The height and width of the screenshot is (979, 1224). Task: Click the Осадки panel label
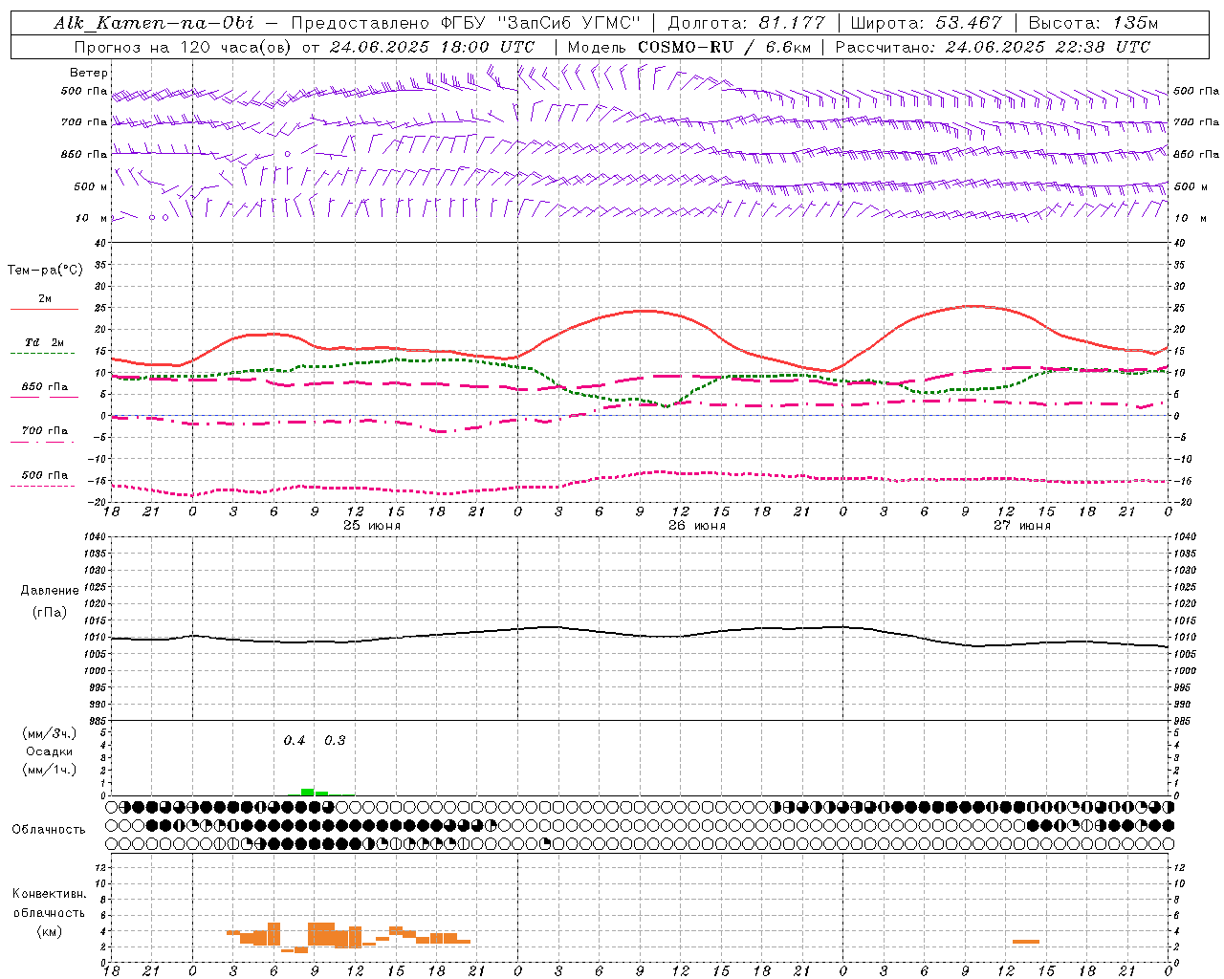(49, 751)
